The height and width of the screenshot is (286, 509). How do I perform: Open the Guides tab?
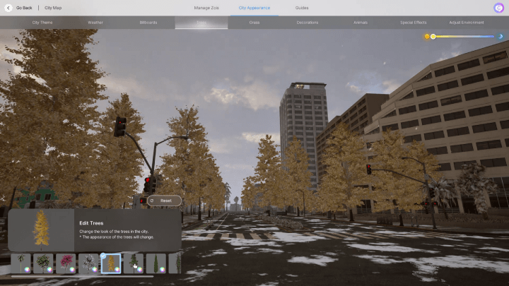pos(302,8)
